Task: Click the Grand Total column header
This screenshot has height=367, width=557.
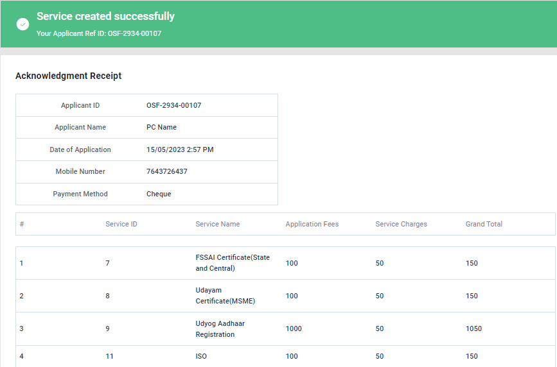Action: tap(484, 224)
